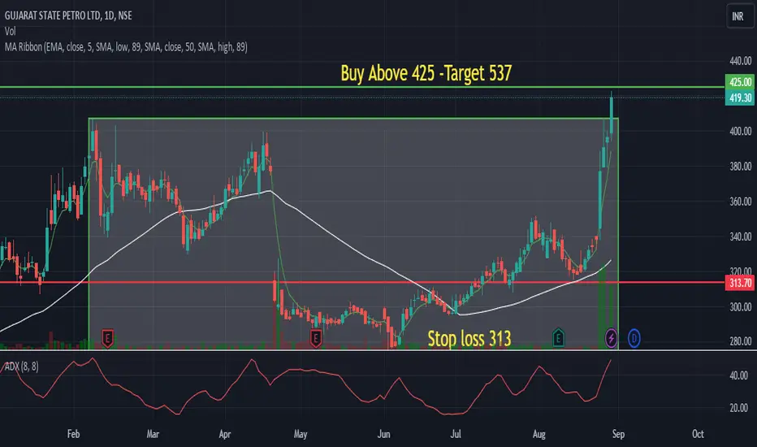The image size is (757, 447).
Task: Click the Aug label on time axis
Action: click(539, 434)
